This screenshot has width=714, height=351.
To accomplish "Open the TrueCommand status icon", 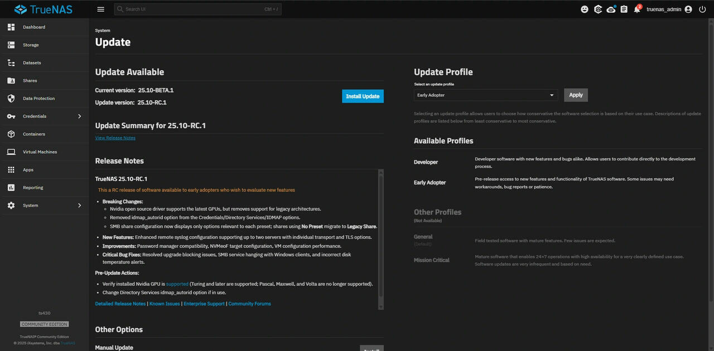I will pyautogui.click(x=598, y=9).
